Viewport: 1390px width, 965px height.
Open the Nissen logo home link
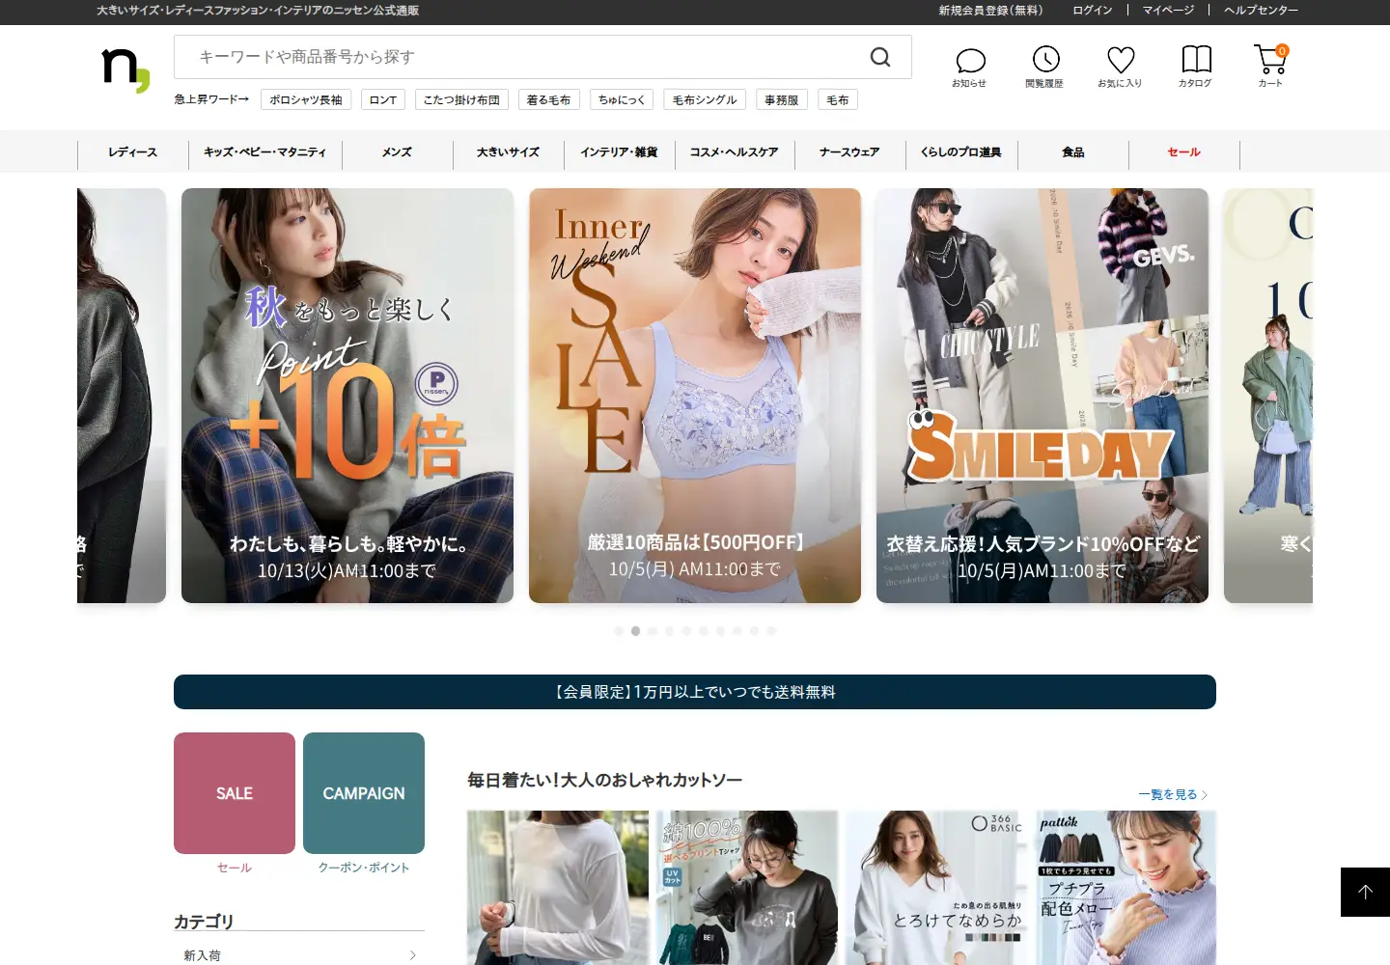pyautogui.click(x=125, y=70)
